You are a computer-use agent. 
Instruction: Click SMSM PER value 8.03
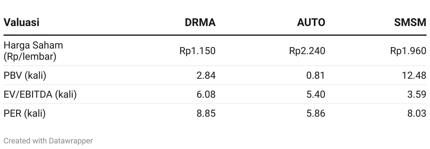point(417,113)
